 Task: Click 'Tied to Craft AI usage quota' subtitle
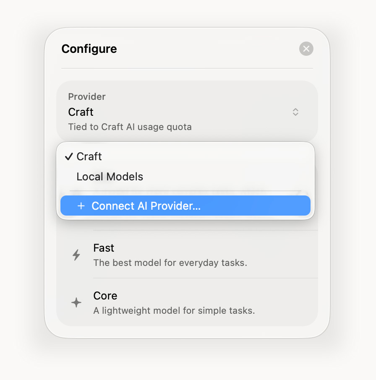click(x=130, y=127)
